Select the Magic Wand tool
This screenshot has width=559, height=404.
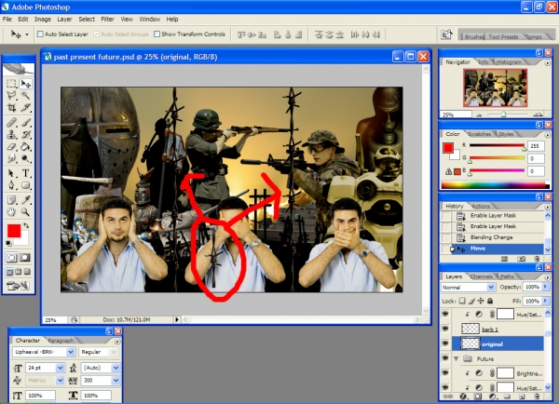point(25,96)
